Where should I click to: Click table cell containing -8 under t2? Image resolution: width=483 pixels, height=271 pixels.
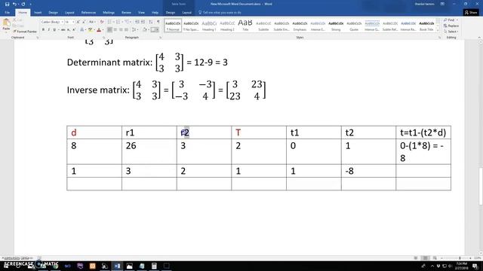click(368, 171)
